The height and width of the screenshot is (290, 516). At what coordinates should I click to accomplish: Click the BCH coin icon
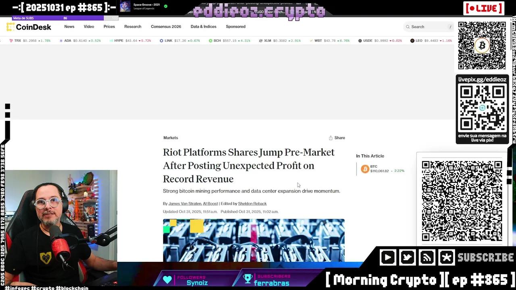tap(210, 41)
